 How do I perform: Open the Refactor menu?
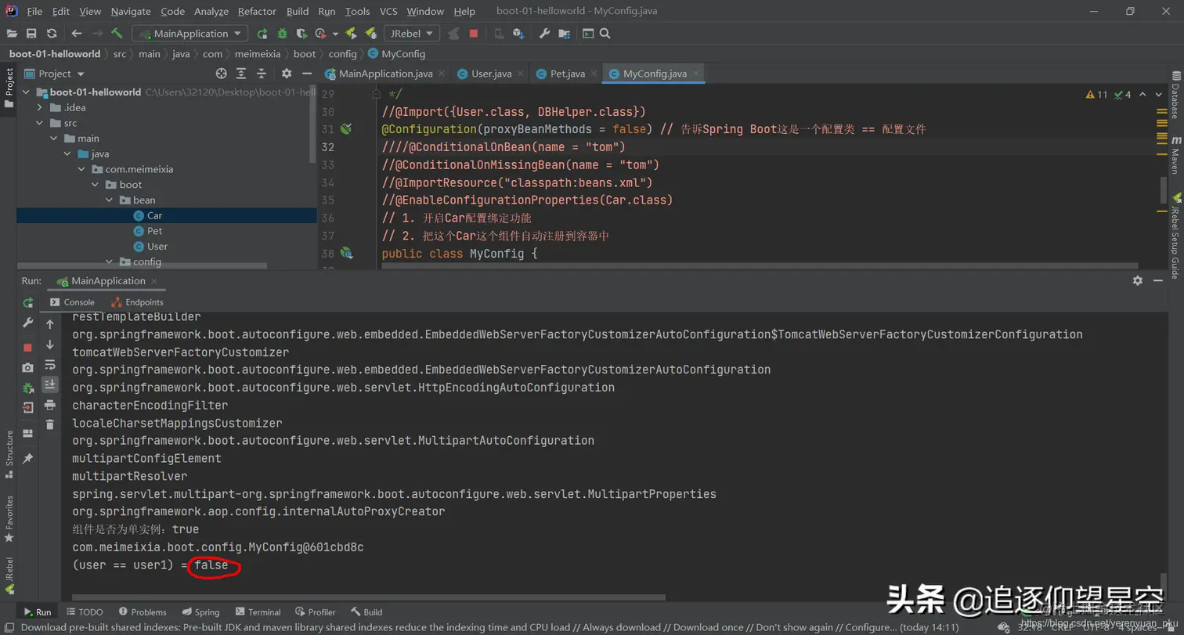point(257,11)
